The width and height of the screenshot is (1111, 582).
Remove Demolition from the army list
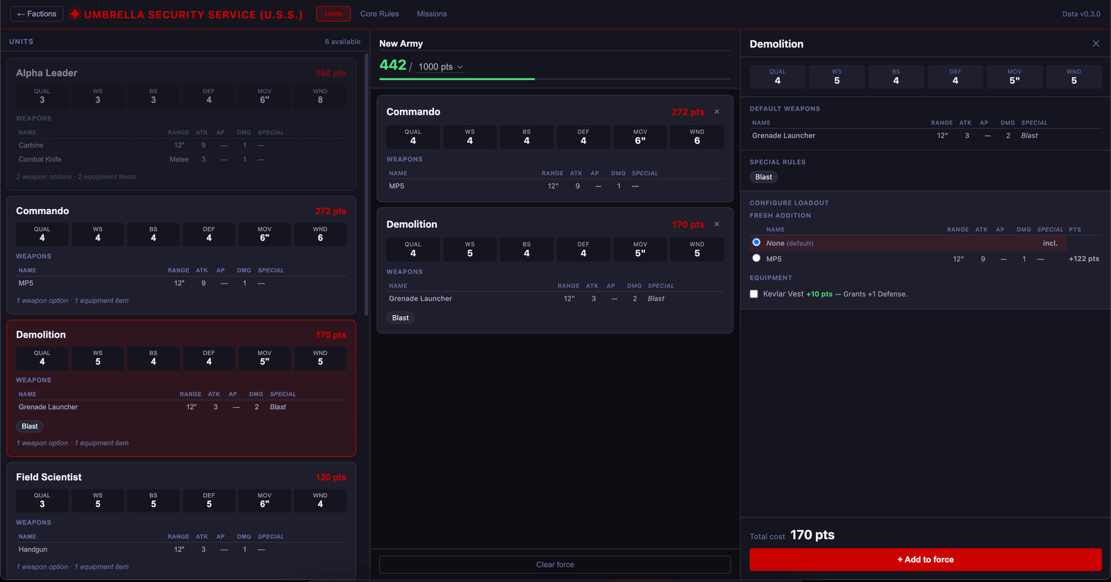tap(717, 224)
